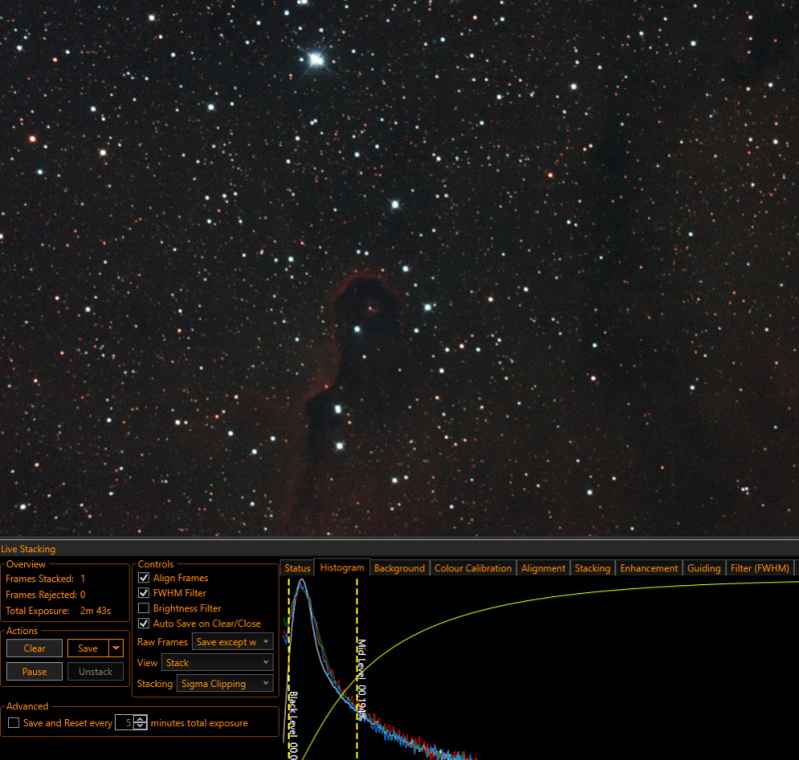Viewport: 799px width, 760px height.
Task: Disable the FWHM Filter checkbox
Action: tap(144, 593)
